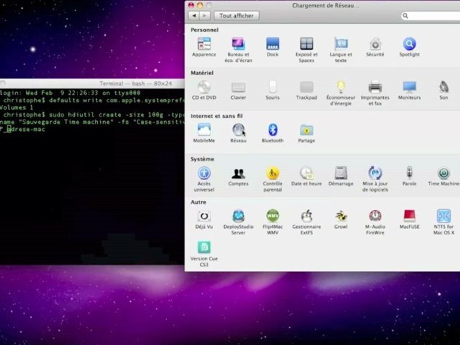The height and width of the screenshot is (345, 460).
Task: Open the Réseau preference pane
Action: (238, 133)
